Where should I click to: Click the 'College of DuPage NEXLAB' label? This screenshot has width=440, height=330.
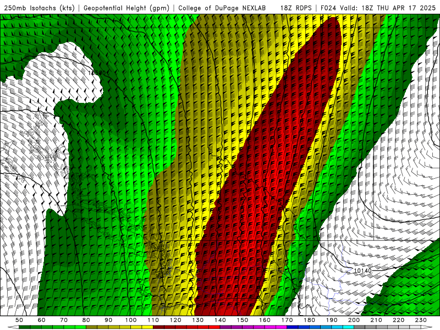coord(222,8)
